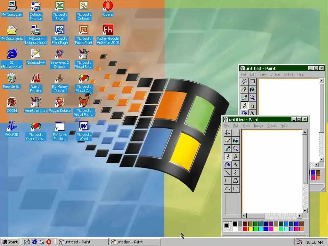The image size is (328, 246).
Task: Select the Microsoft Word desktop icon
Action: 84,131
